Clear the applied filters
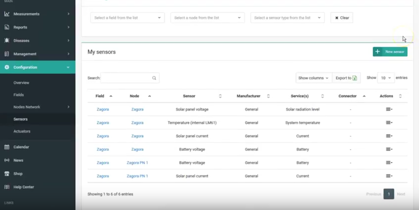419x210 pixels. (342, 18)
